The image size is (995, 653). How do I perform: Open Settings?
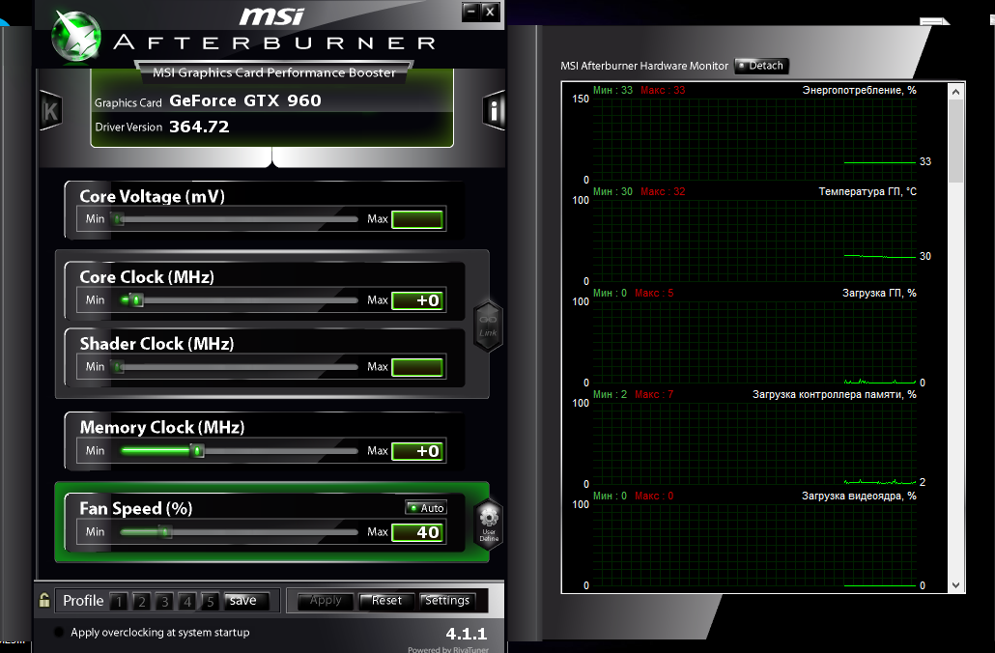pos(447,600)
